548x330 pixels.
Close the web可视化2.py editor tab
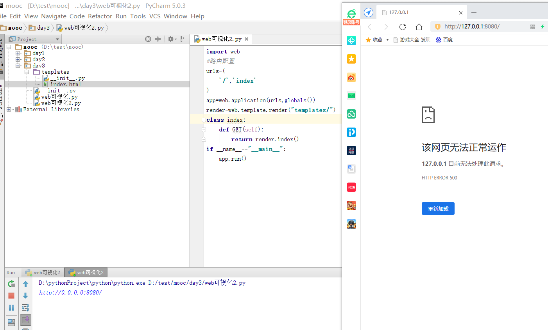(247, 39)
